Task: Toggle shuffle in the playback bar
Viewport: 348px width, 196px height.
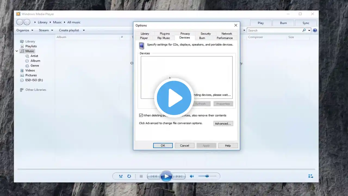Action: click(x=121, y=176)
